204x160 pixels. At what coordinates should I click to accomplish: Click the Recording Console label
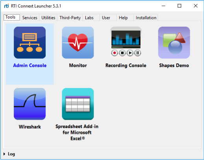click(126, 65)
